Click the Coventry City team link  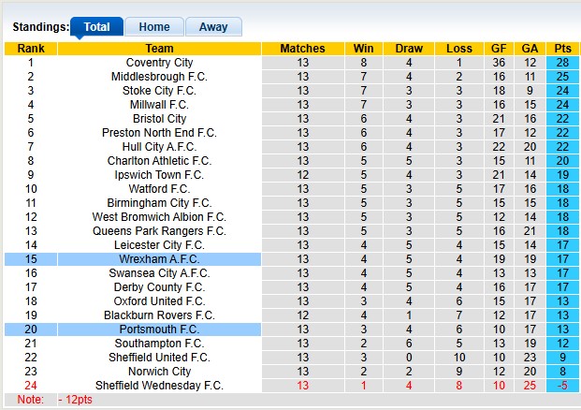[x=159, y=63]
